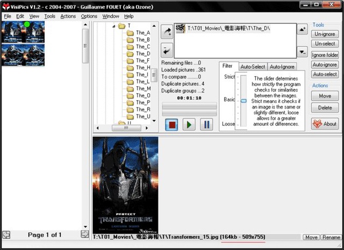The image size is (344, 250).
Task: Open the About dialog with fox icon
Action: click(x=325, y=124)
